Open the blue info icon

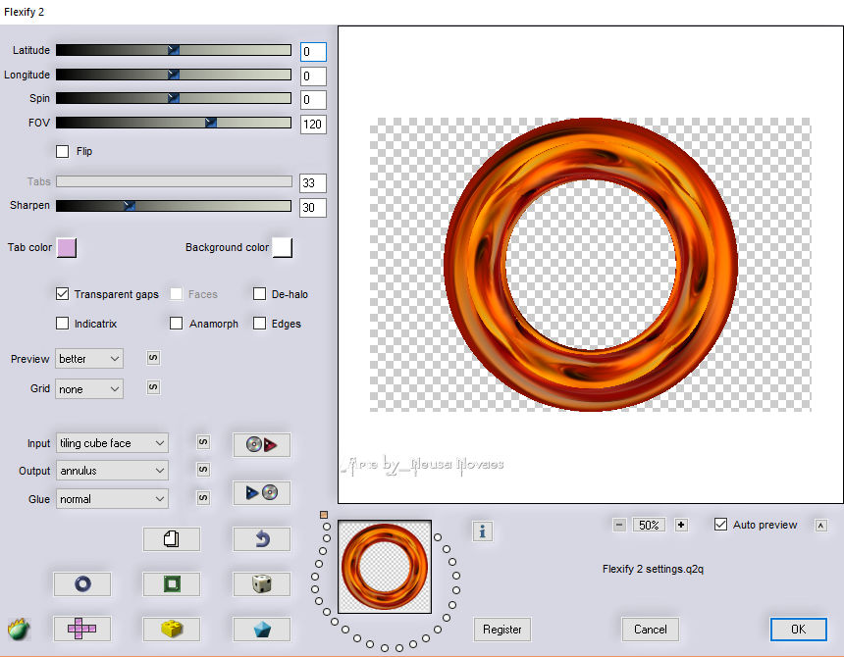point(482,531)
